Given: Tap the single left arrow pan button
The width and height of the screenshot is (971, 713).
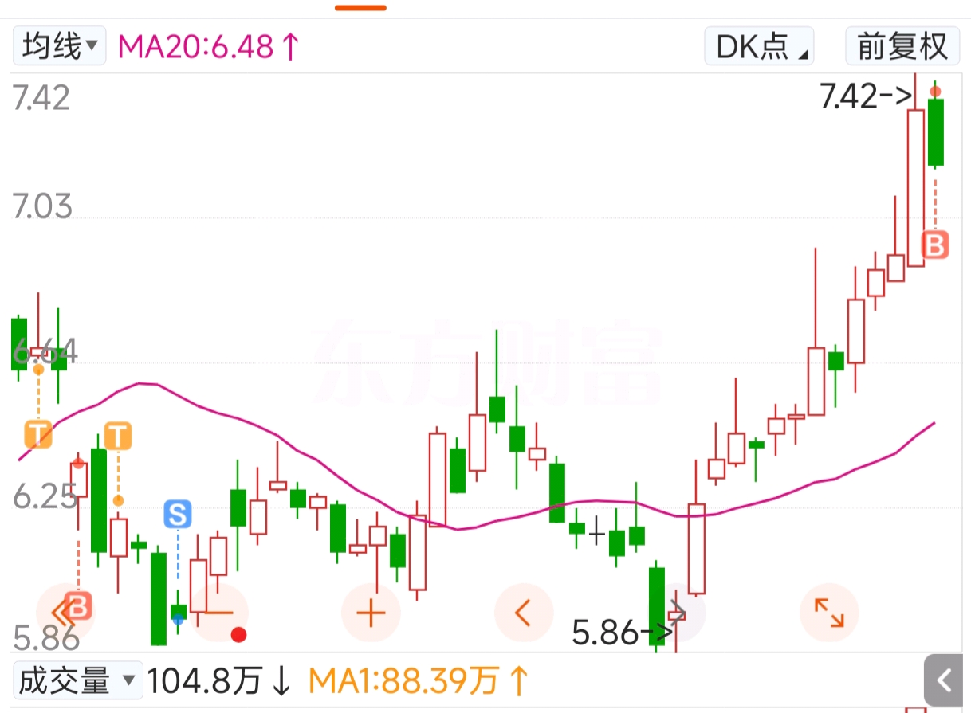Looking at the screenshot, I should (523, 613).
